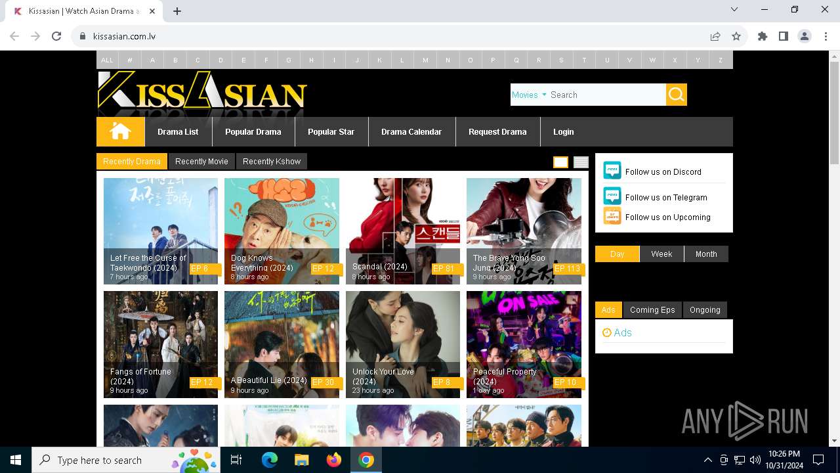Open the Popular Star menu

point(331,131)
